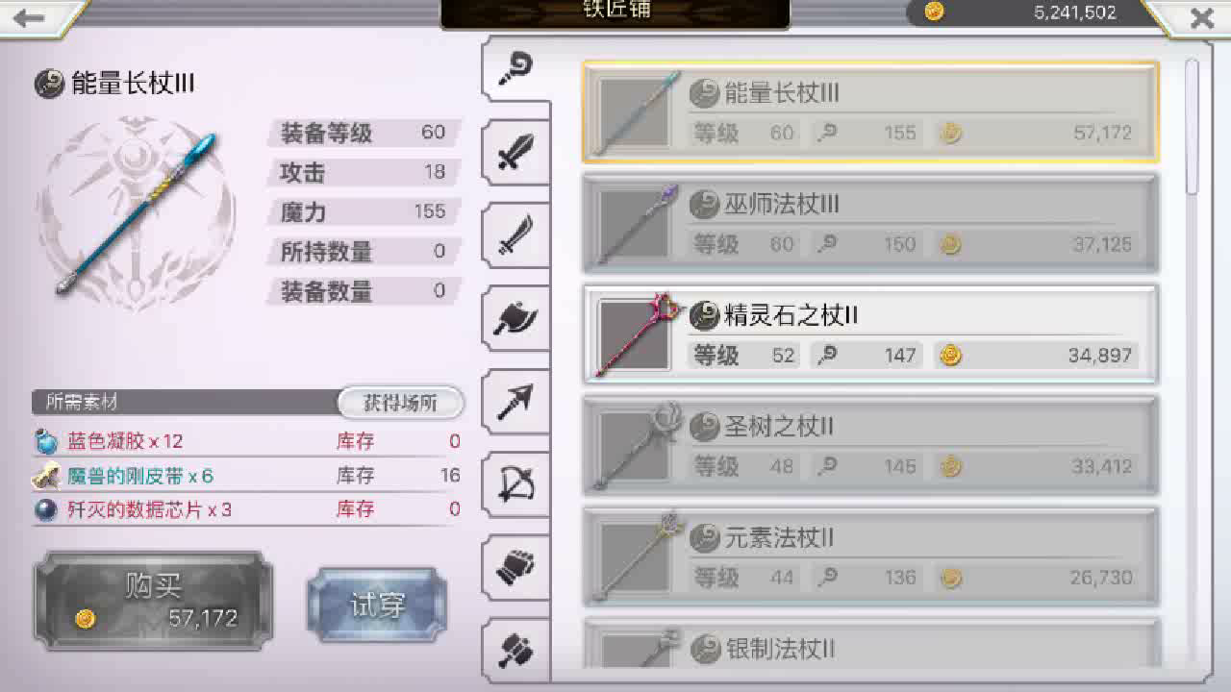This screenshot has width=1231, height=692.
Task: Choose the 圣树之杖II list entry
Action: click(x=870, y=445)
